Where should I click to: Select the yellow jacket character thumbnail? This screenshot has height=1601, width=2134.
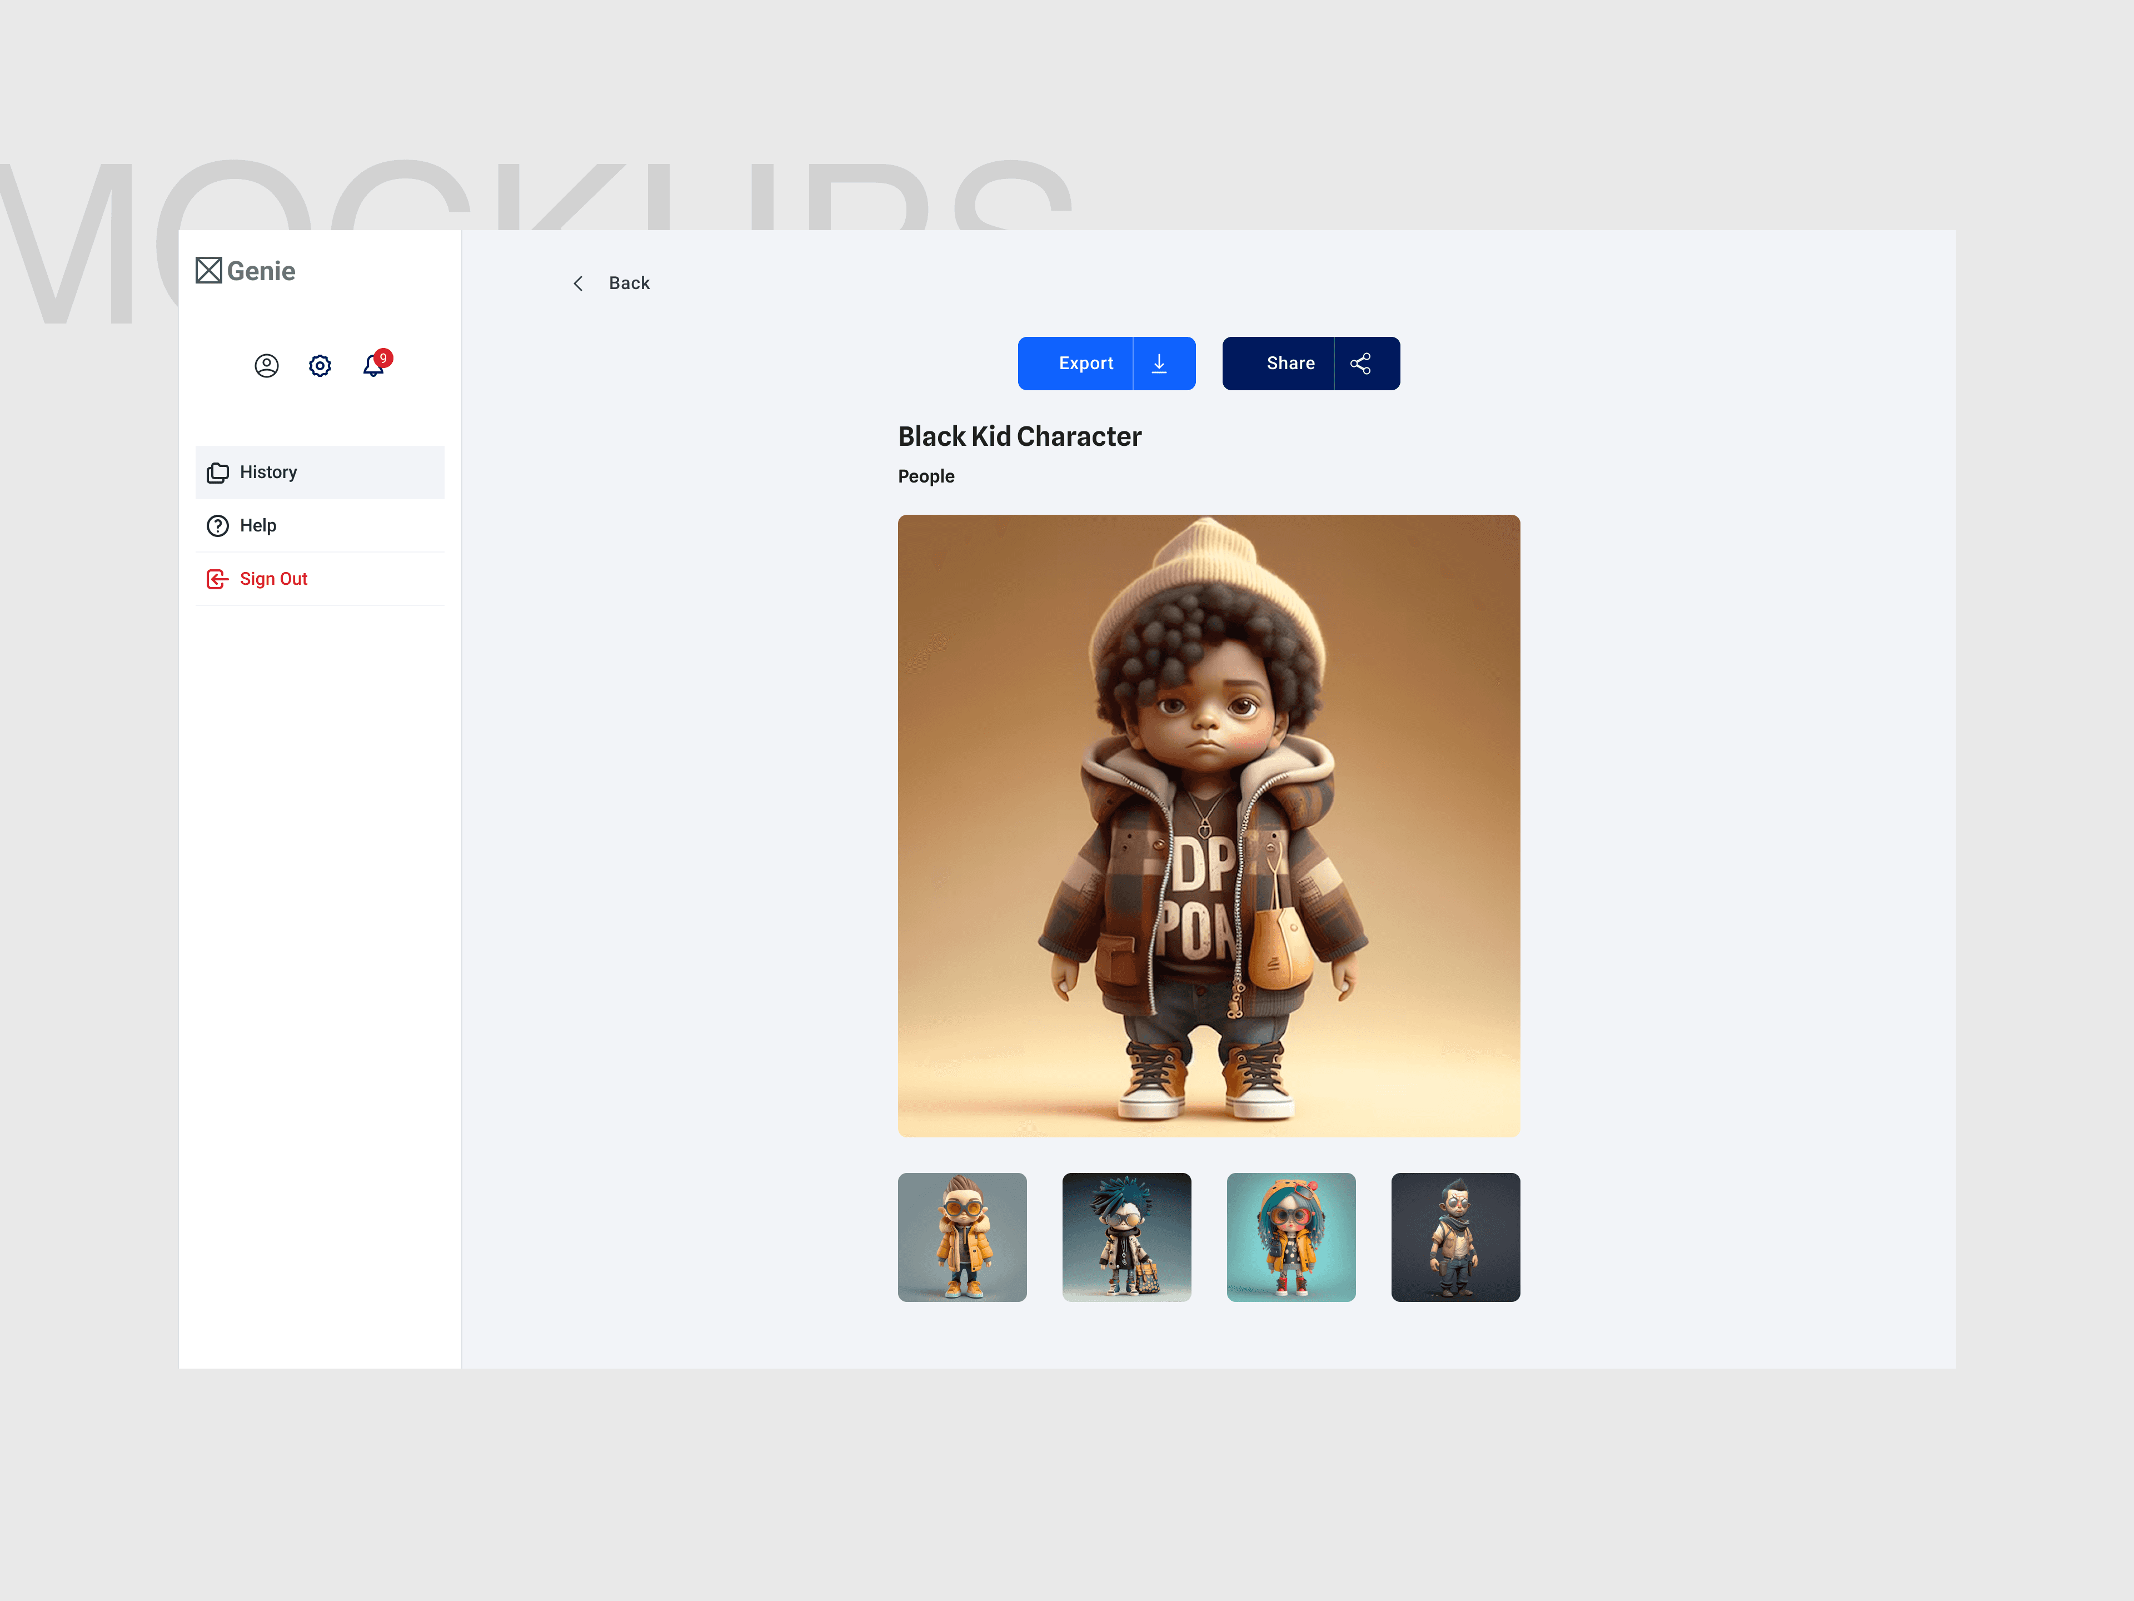[962, 1237]
